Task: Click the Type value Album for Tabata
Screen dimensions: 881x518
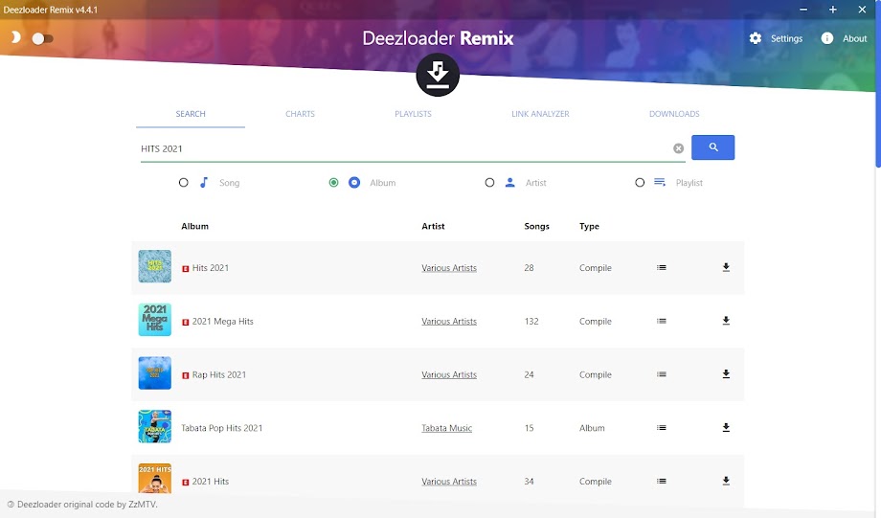Action: point(592,428)
